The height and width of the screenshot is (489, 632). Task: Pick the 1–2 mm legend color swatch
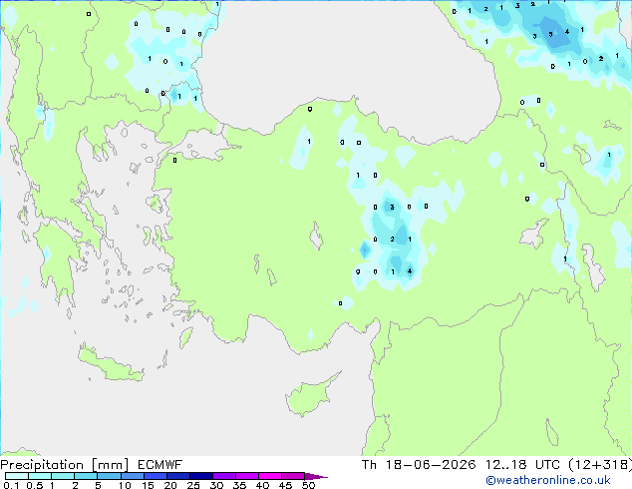point(63,476)
